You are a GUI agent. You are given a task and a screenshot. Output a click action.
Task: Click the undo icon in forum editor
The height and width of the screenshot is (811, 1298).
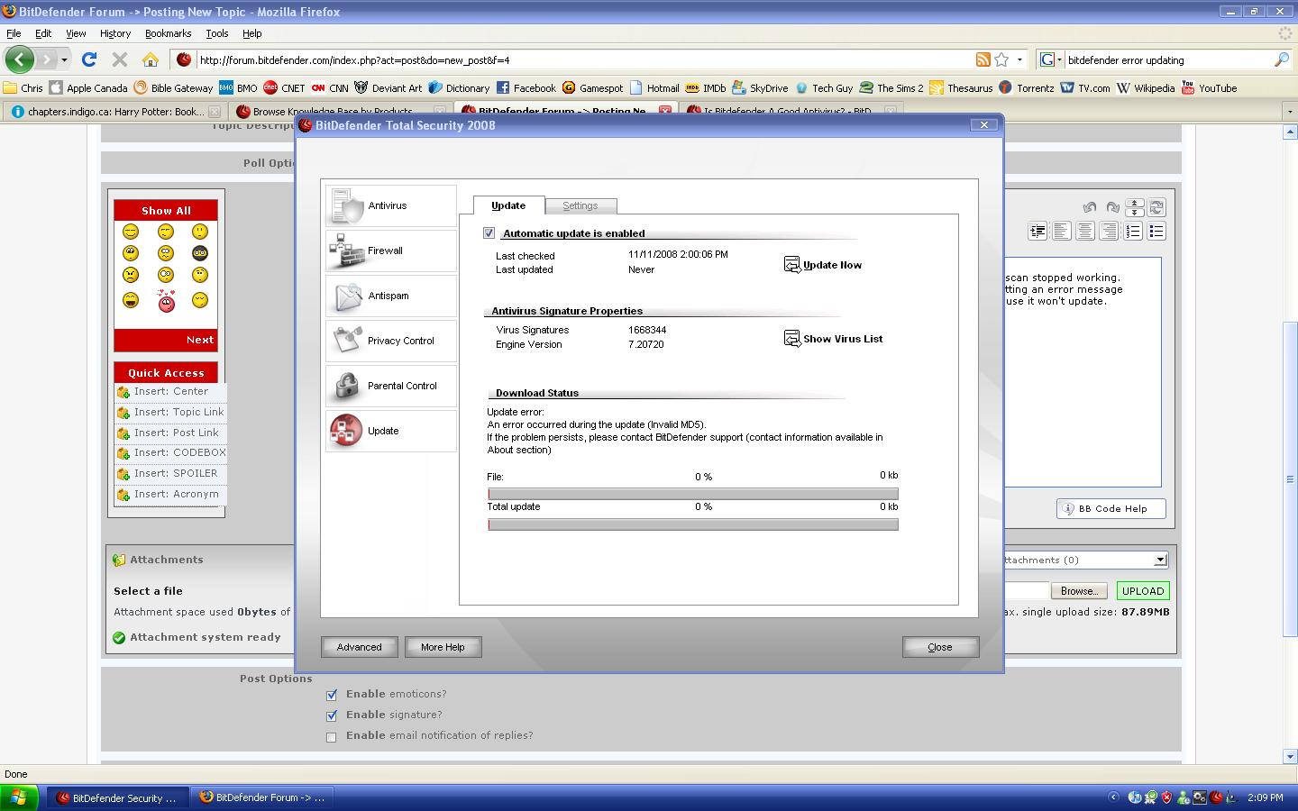coord(1090,208)
